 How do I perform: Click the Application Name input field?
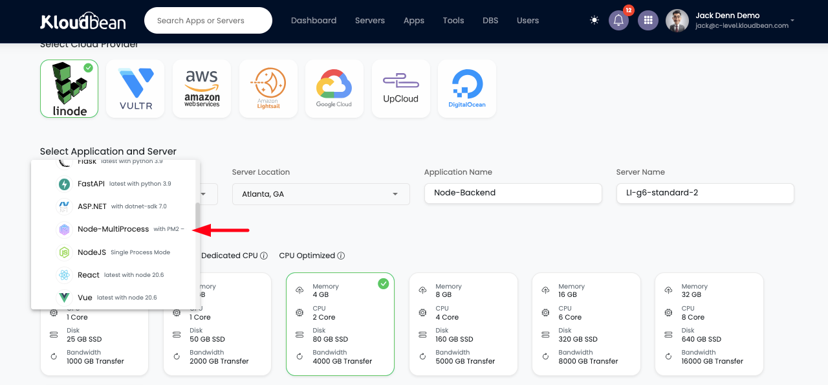[x=513, y=193]
